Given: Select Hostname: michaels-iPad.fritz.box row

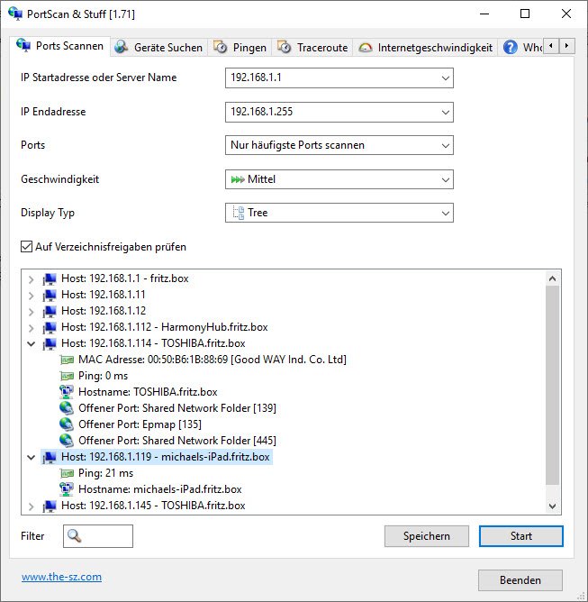Looking at the screenshot, I should point(160,489).
